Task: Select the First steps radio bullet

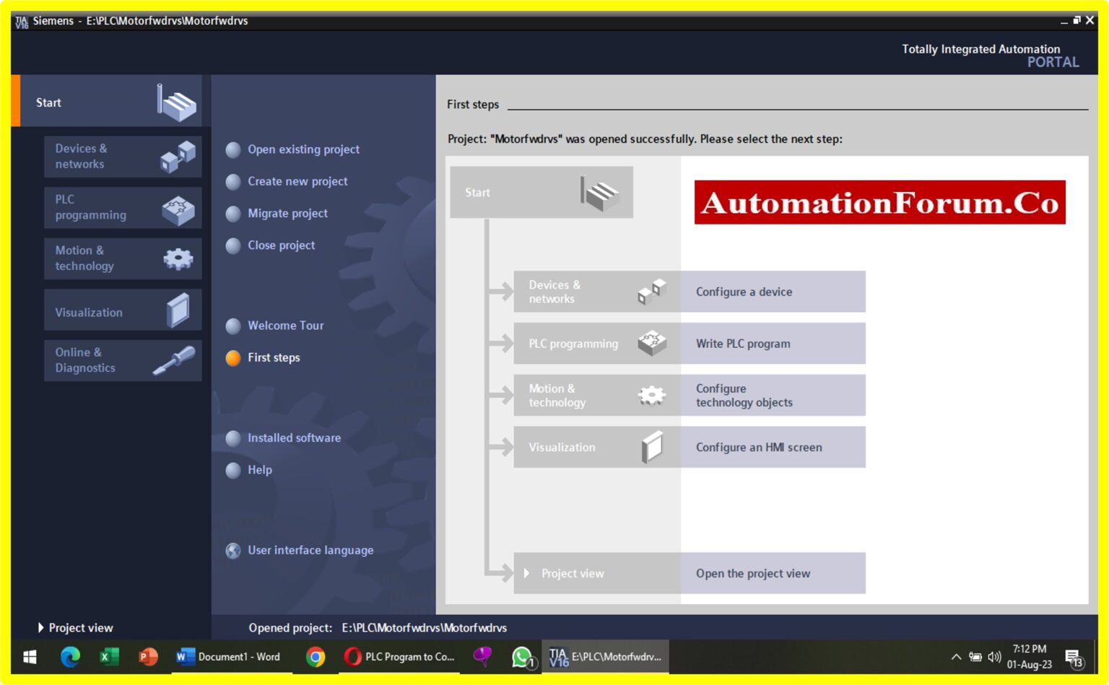Action: coord(232,358)
